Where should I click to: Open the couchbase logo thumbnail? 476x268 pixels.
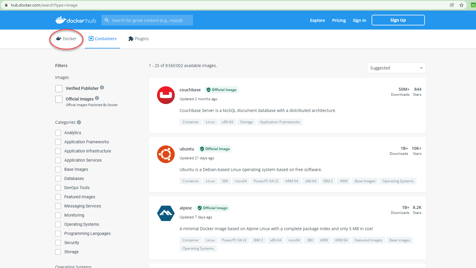tap(166, 95)
